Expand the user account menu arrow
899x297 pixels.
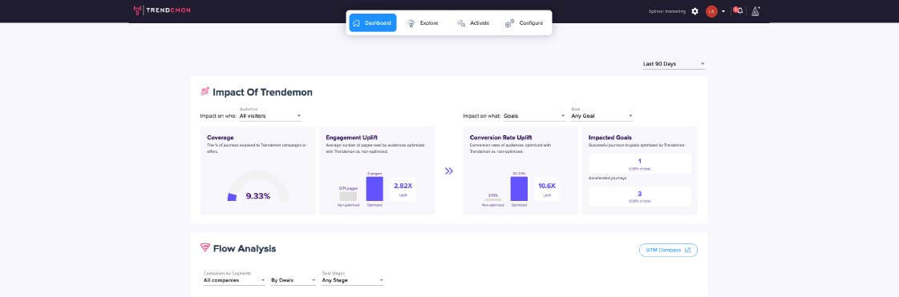point(723,11)
